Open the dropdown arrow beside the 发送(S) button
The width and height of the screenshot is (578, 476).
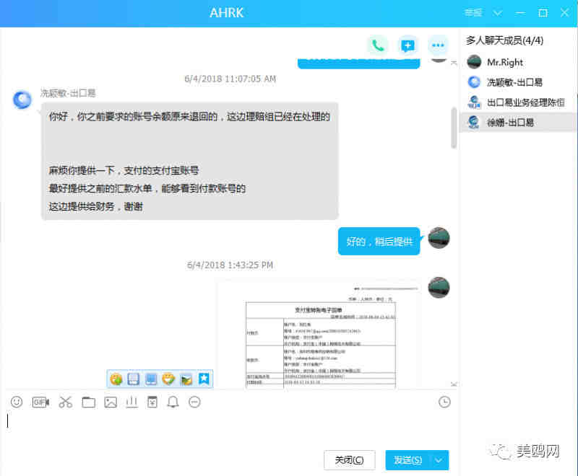pyautogui.click(x=439, y=460)
